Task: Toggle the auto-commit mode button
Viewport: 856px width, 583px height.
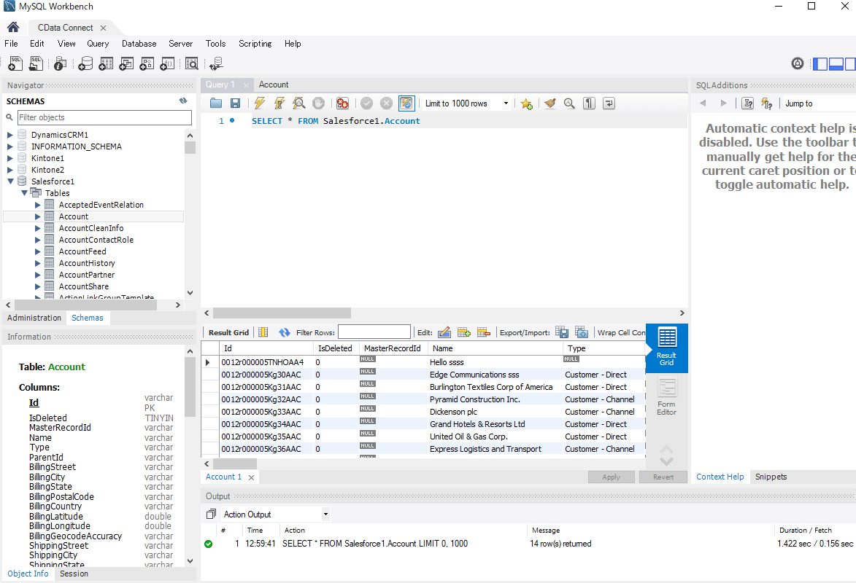Action: coord(406,103)
